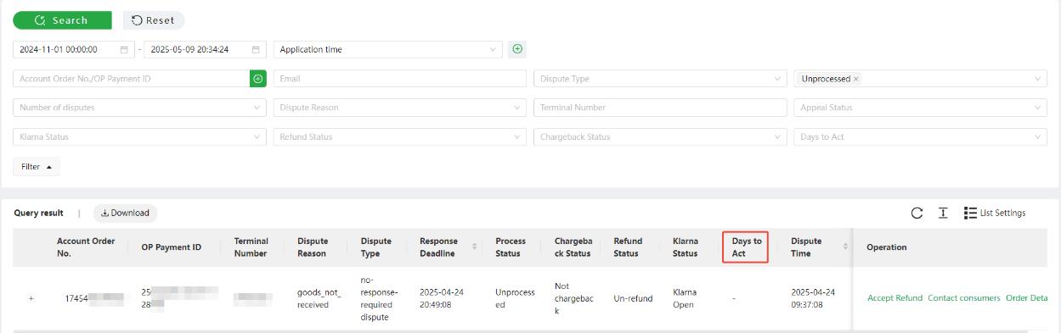Click the green Search button
The image size is (1061, 333).
click(62, 20)
